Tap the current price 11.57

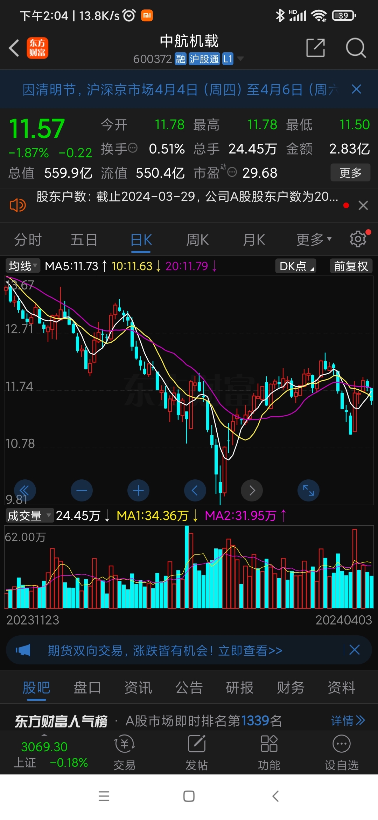tap(37, 129)
